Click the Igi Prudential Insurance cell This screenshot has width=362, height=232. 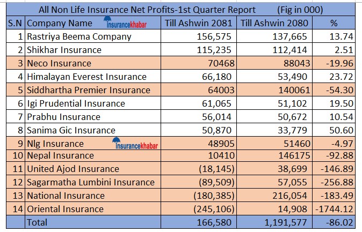pyautogui.click(x=76, y=103)
